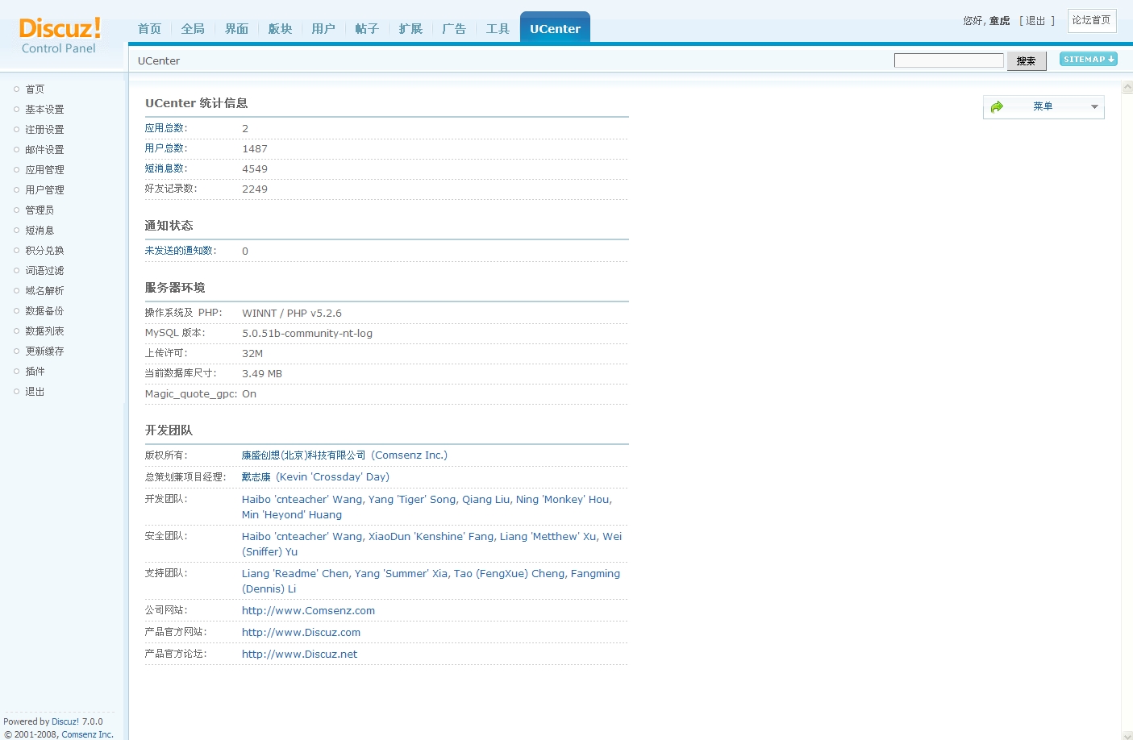Switch to the 首页 top tab
The width and height of the screenshot is (1133, 740).
coord(149,28)
